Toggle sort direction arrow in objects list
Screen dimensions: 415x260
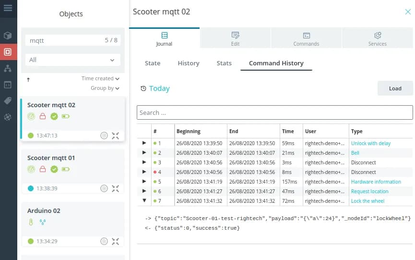[x=28, y=80]
